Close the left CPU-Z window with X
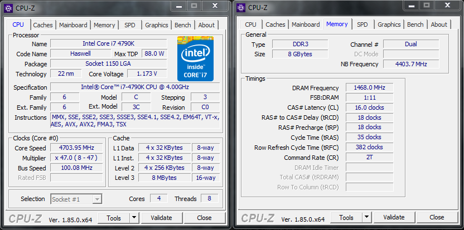This screenshot has width=464, height=230. (215, 6)
